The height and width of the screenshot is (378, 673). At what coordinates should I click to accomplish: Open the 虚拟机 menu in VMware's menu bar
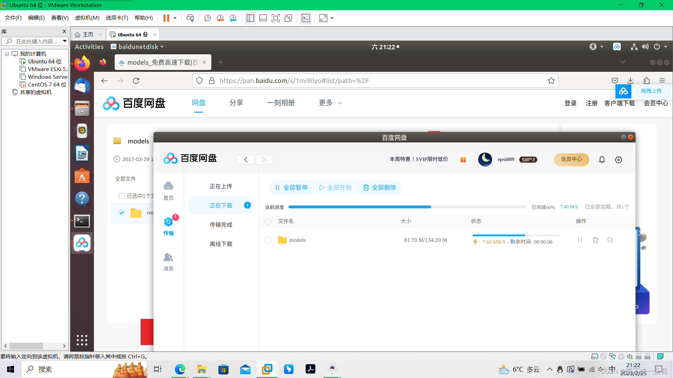click(87, 18)
